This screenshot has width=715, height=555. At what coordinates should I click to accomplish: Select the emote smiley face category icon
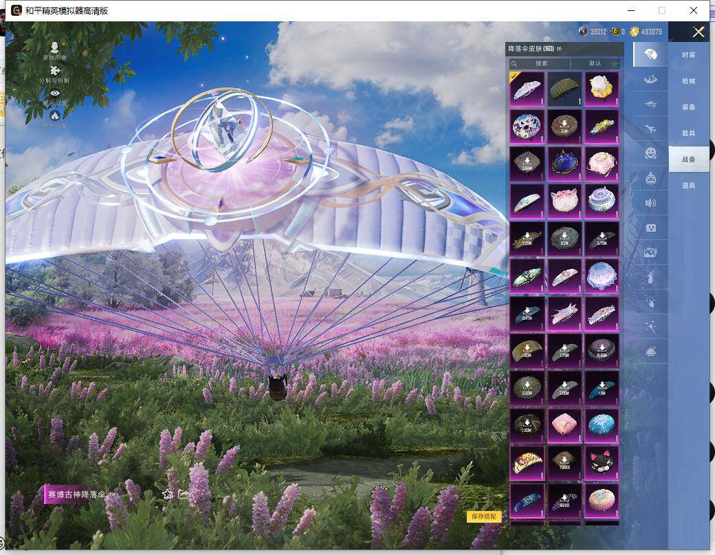[x=650, y=153]
